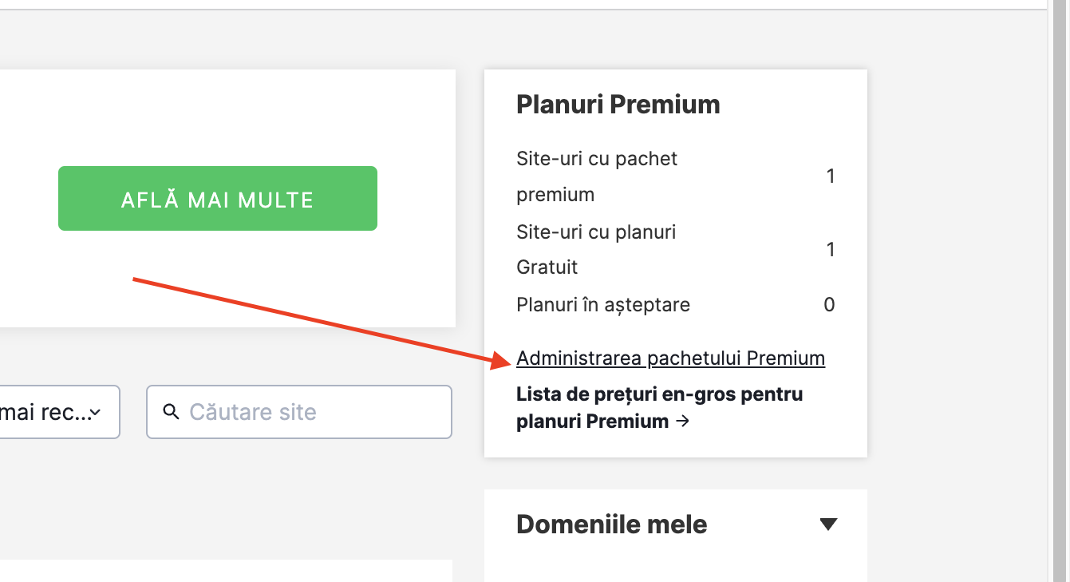Click count next to pachet premium
The height and width of the screenshot is (582, 1070).
coord(831,176)
